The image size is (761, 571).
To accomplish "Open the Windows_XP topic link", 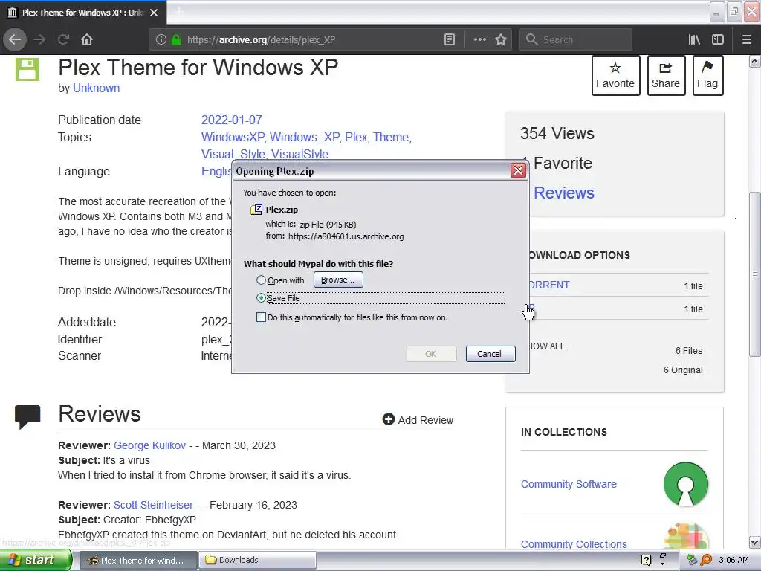I will [304, 138].
